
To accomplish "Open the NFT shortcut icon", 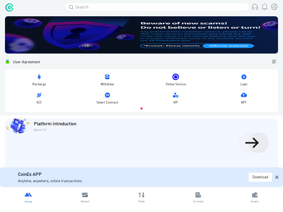I will point(244,95).
